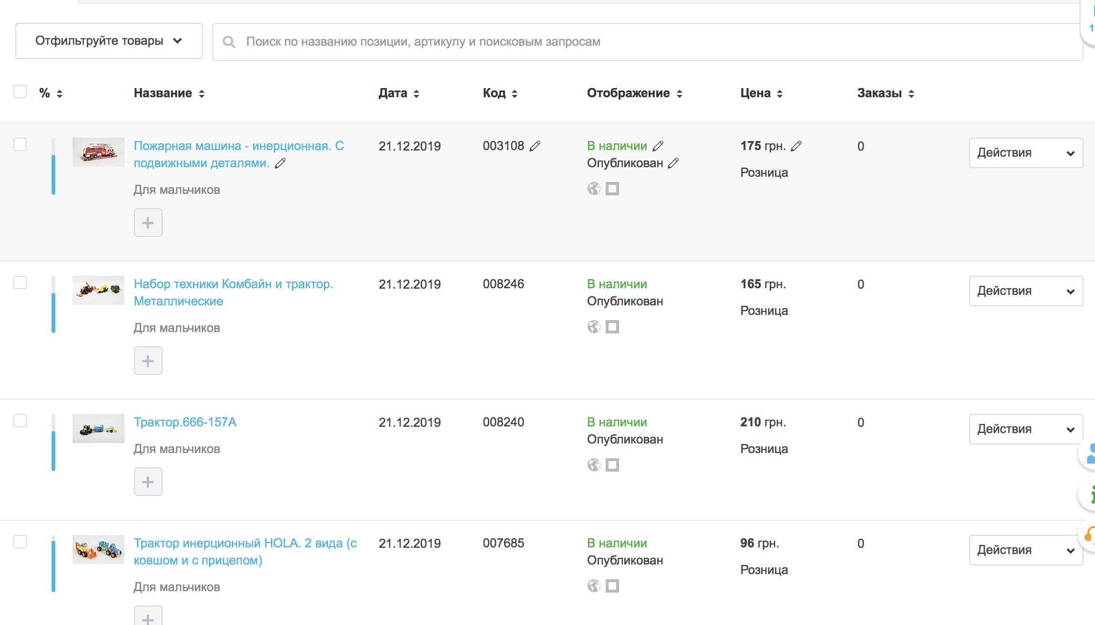The image size is (1095, 625).
Task: Focus the product search input field
Action: point(648,42)
